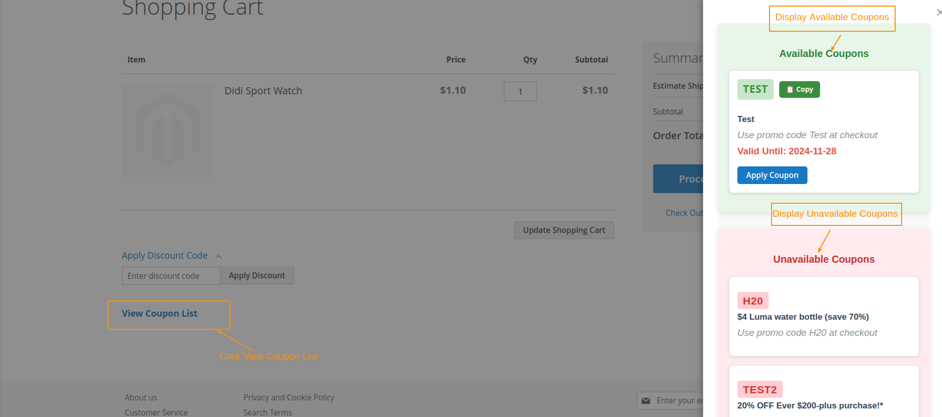This screenshot has height=417, width=942.
Task: Apply the TEST coupon
Action: [x=772, y=175]
